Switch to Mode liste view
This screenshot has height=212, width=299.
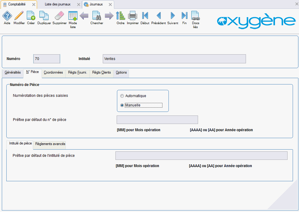tap(73, 16)
